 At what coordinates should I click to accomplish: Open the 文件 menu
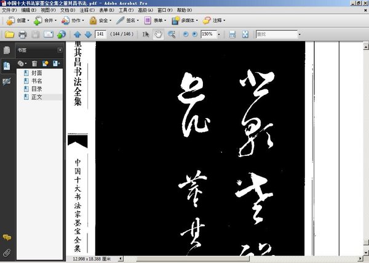point(9,10)
